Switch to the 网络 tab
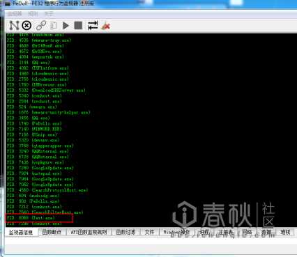 [247, 232]
